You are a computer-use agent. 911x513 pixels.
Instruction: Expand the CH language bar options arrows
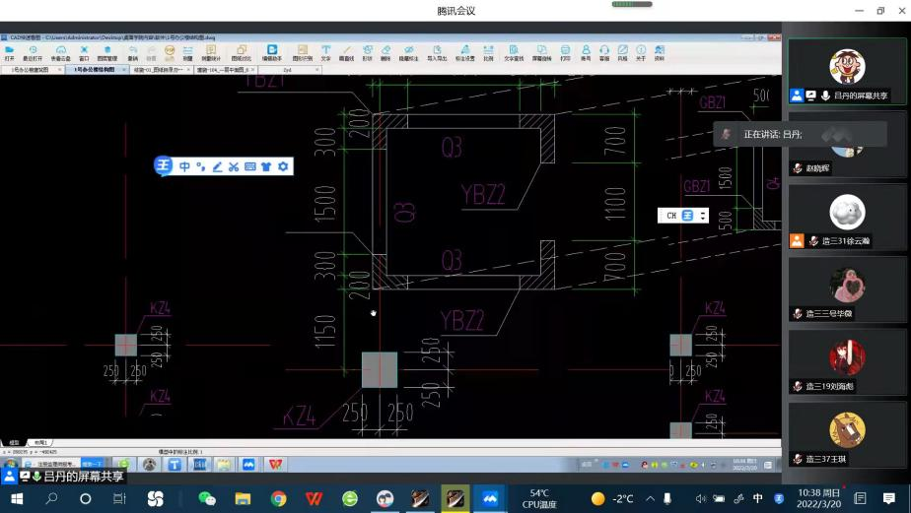tap(703, 216)
